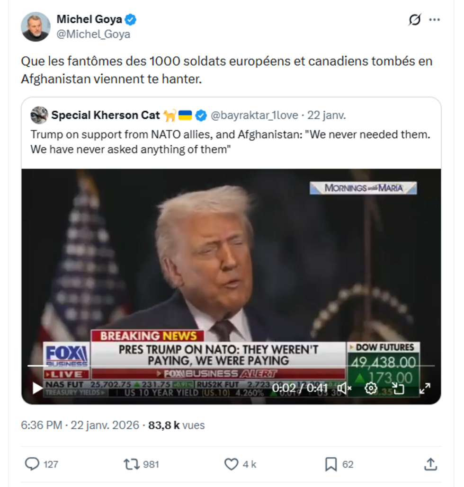Click the Special Kherson Cat avatar
464x487 pixels.
click(x=39, y=115)
